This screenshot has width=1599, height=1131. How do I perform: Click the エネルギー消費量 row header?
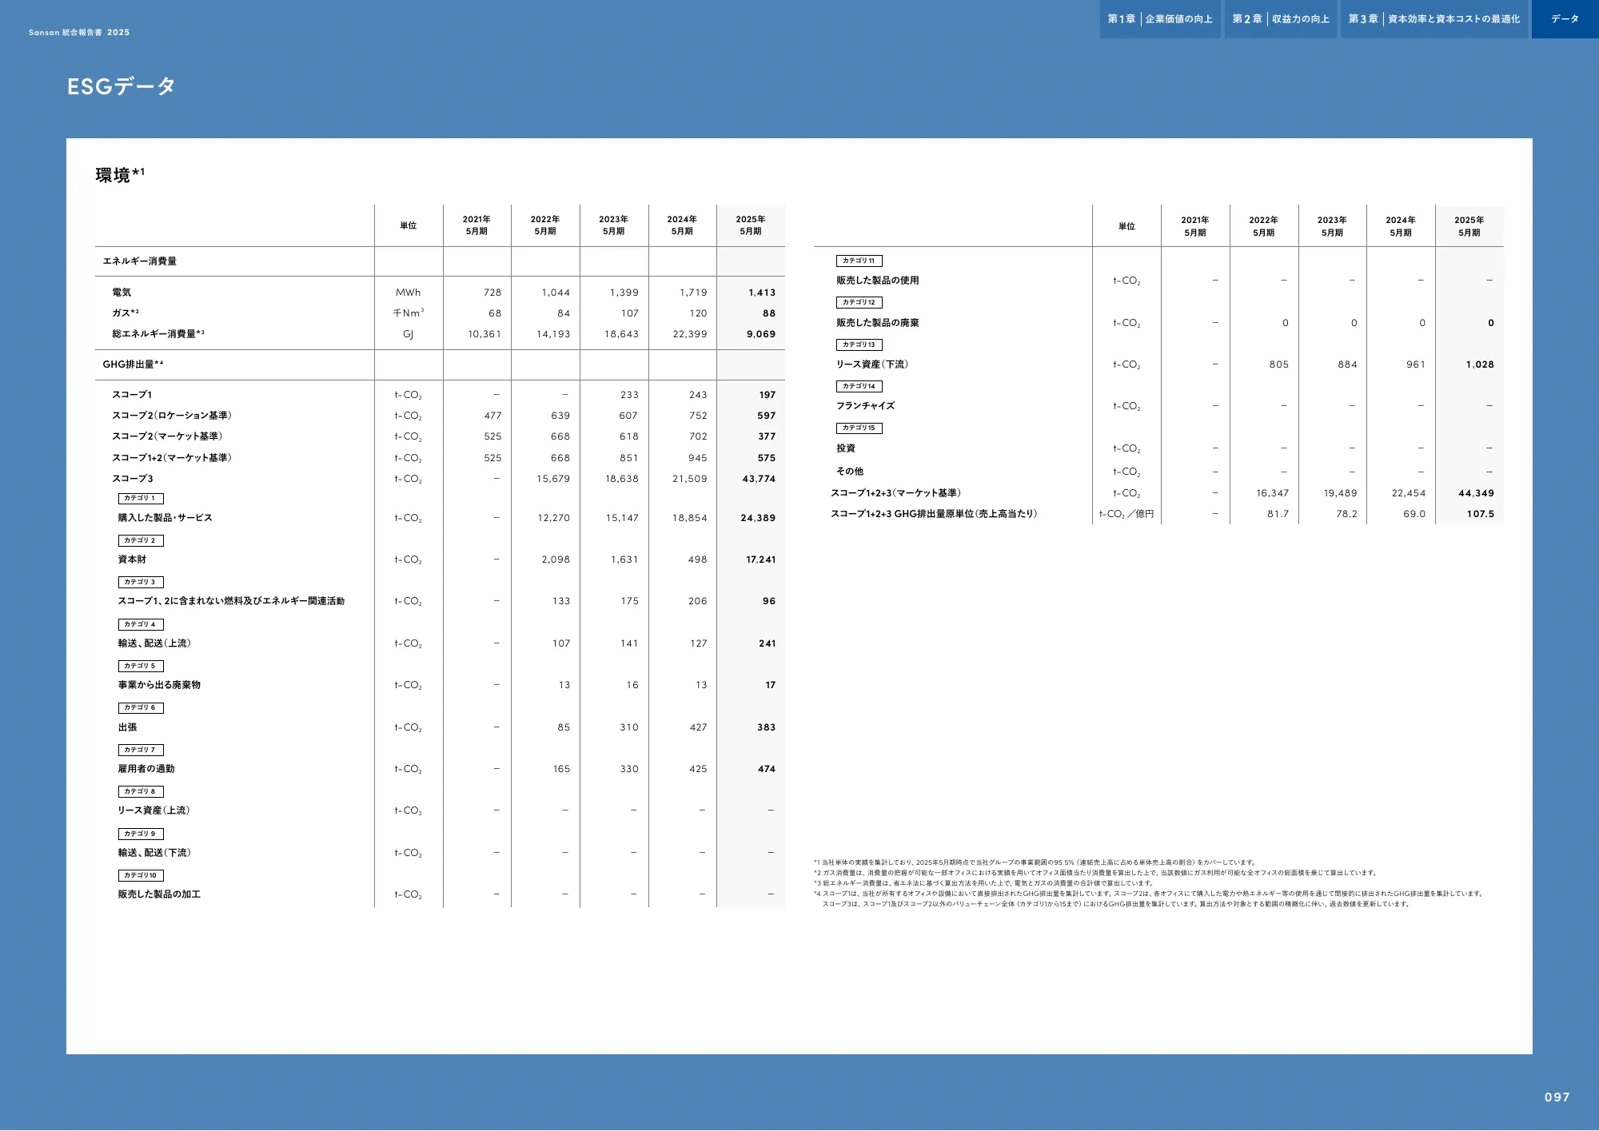(x=140, y=261)
